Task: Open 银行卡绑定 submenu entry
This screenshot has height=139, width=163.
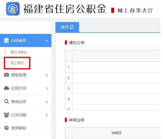Action: [x=19, y=52]
